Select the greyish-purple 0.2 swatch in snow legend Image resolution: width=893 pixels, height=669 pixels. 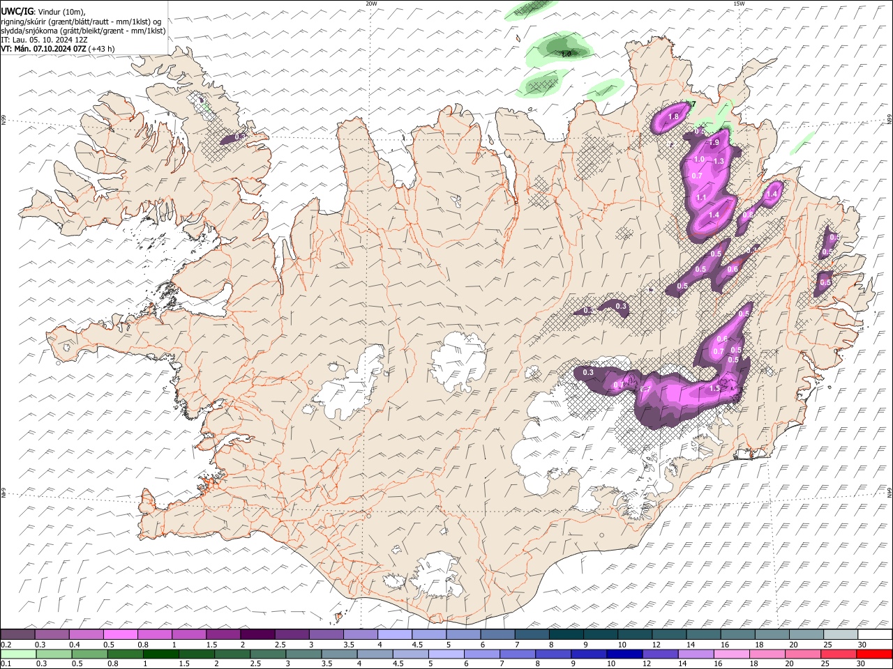pyautogui.click(x=18, y=634)
